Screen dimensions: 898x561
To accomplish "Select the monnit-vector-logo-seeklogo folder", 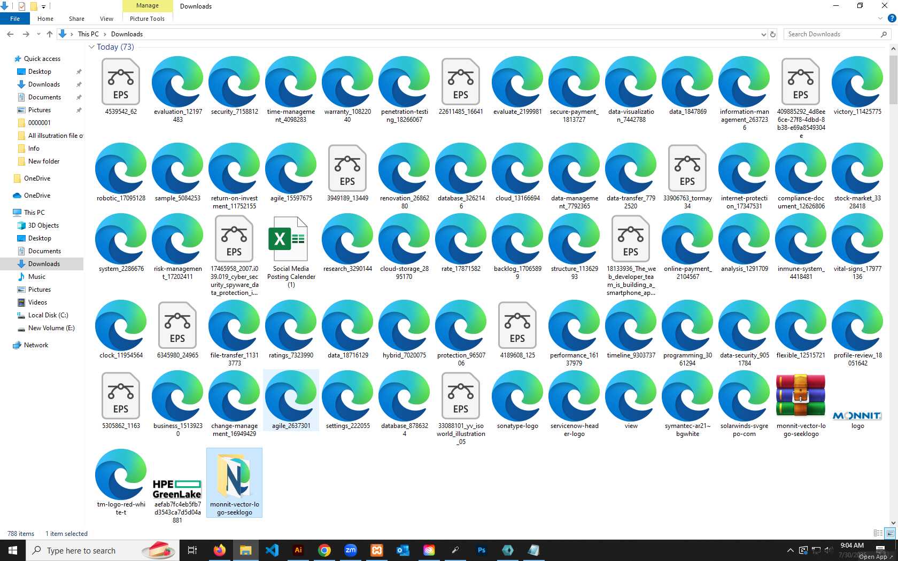I will [x=234, y=483].
